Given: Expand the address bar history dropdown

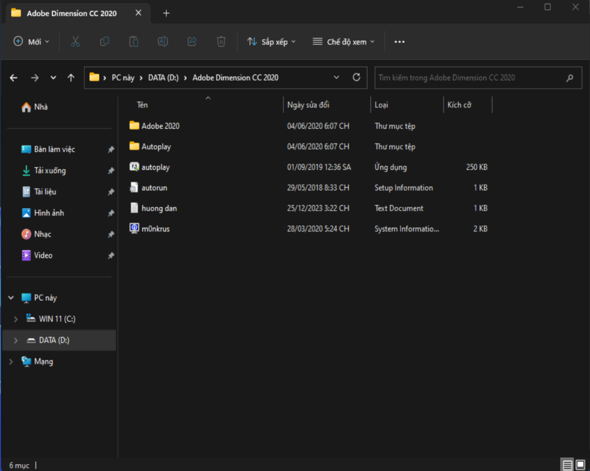Looking at the screenshot, I should [x=336, y=78].
